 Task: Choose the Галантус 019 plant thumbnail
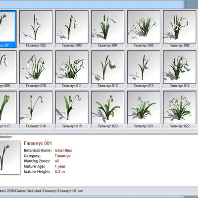pos(72,107)
